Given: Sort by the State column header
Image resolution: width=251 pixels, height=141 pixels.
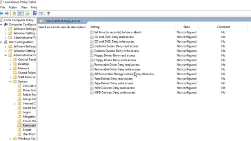Looking at the screenshot, I should (187, 27).
